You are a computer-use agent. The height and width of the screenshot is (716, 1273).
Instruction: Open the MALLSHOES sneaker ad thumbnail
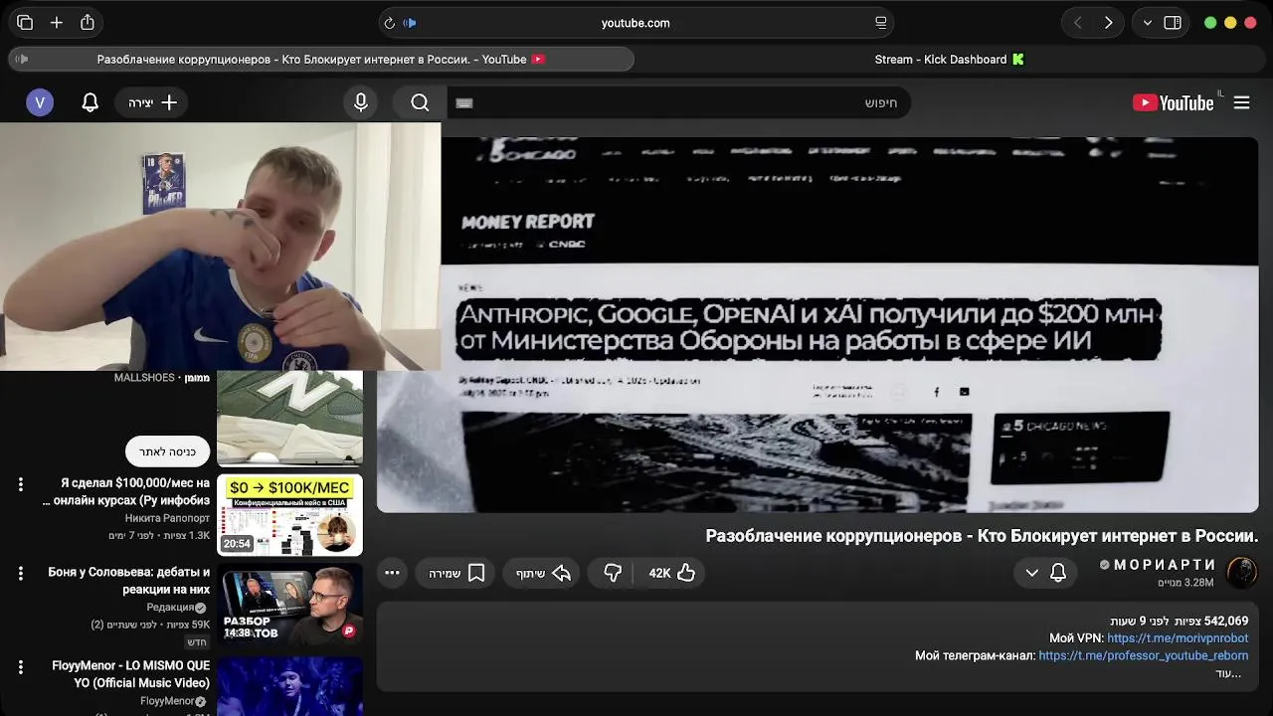point(290,418)
